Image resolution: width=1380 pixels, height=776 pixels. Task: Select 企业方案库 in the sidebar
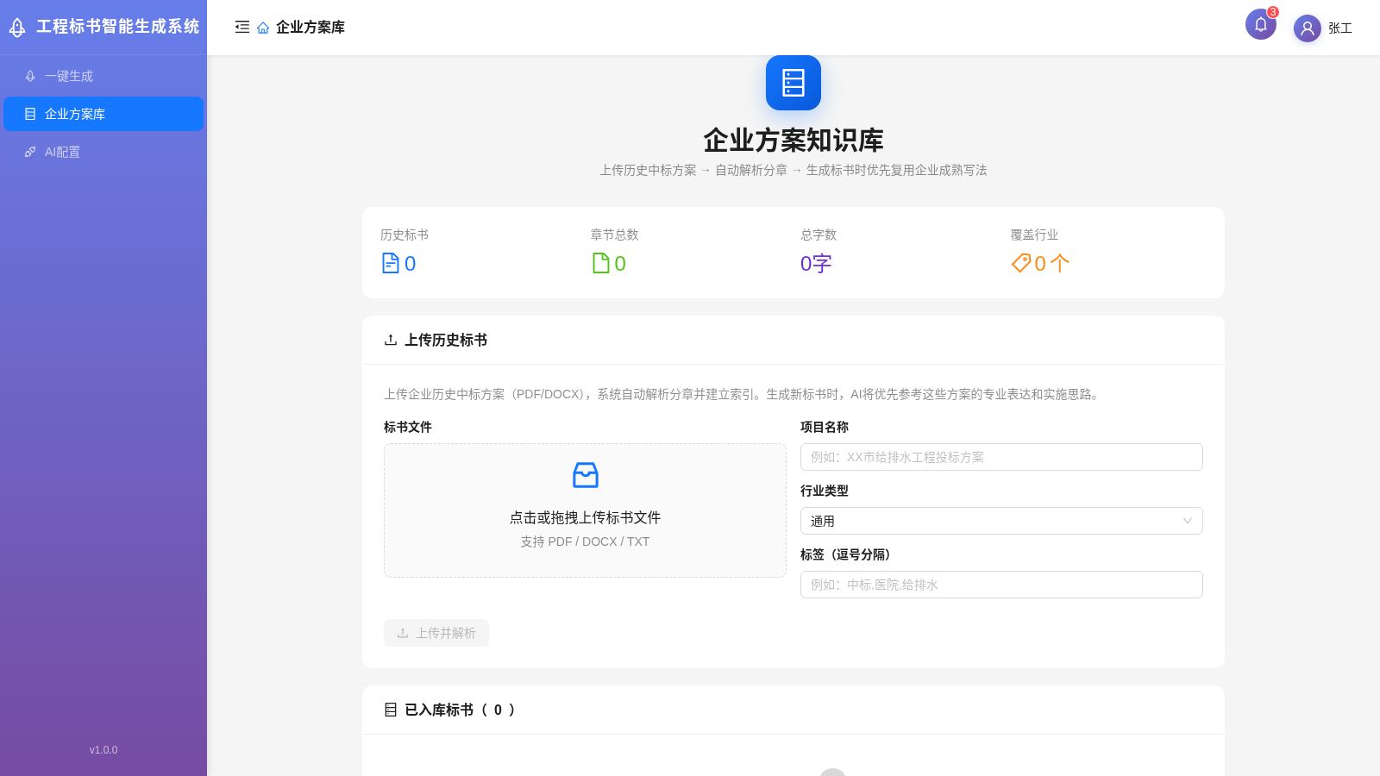103,114
